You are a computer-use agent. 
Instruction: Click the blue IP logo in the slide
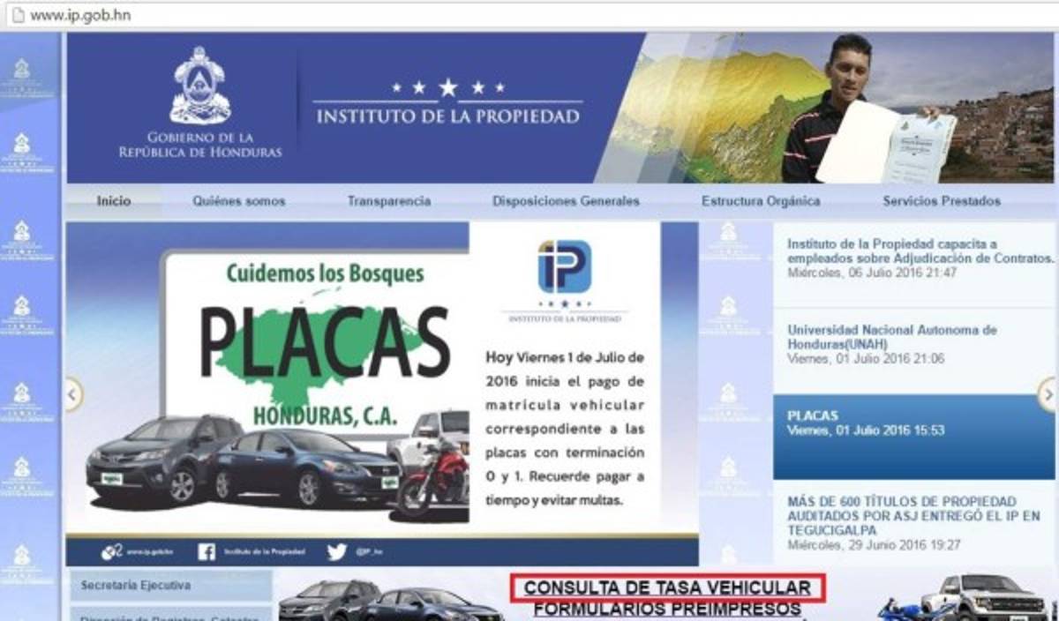pyautogui.click(x=564, y=266)
